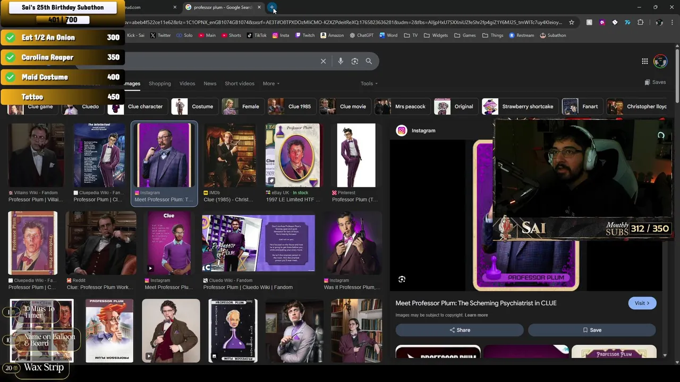Expand the More search filter dropdown
This screenshot has height=382, width=680.
(271, 83)
